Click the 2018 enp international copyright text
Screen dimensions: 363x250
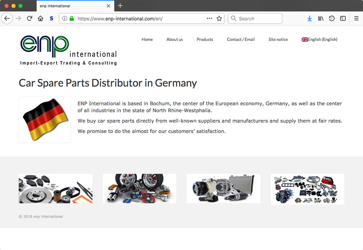41,216
